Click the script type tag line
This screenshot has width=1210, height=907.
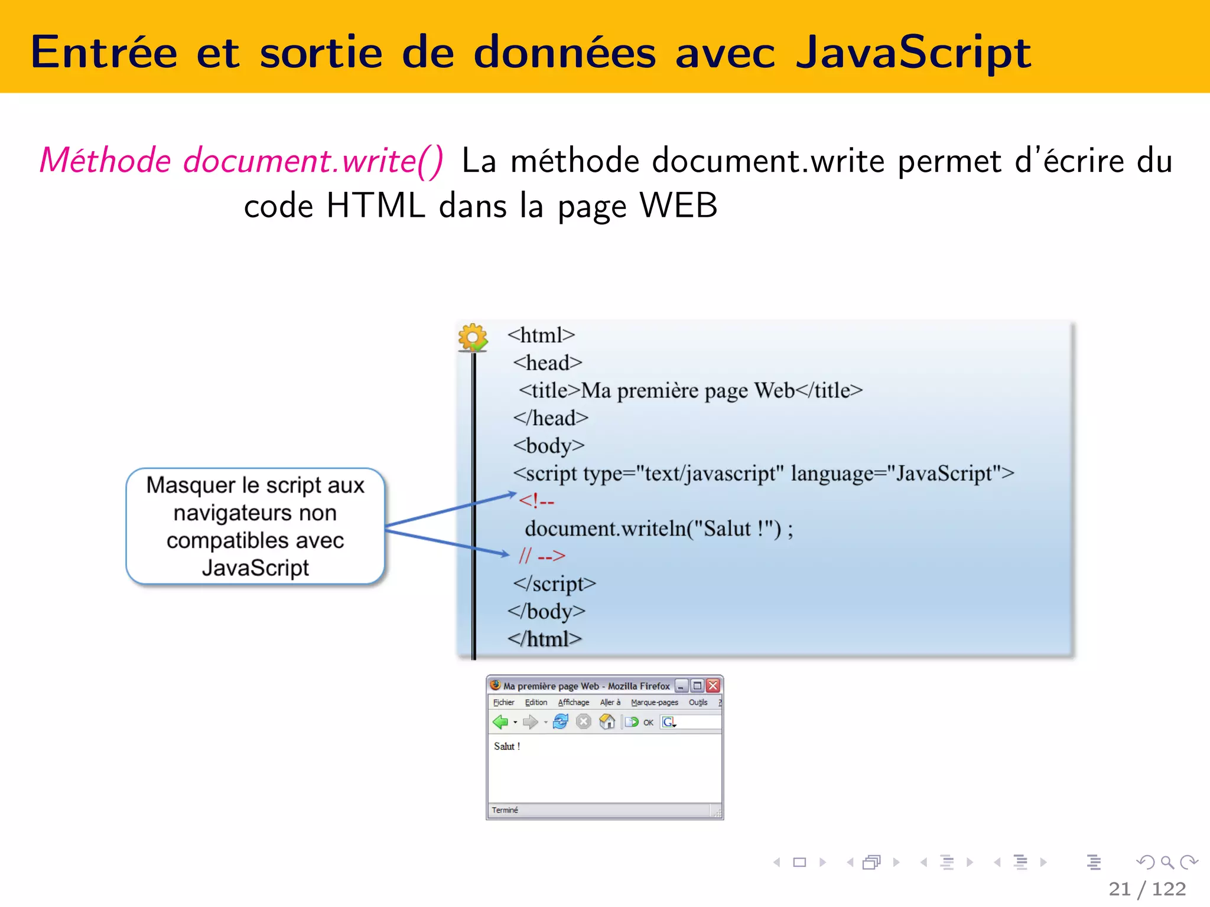pyautogui.click(x=763, y=474)
